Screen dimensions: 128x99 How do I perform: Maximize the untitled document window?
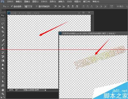(x=83, y=13)
